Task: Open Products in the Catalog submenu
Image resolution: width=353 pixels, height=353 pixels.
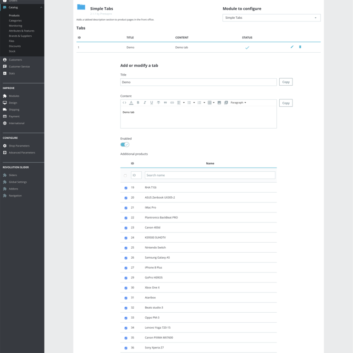Action: click(x=14, y=16)
